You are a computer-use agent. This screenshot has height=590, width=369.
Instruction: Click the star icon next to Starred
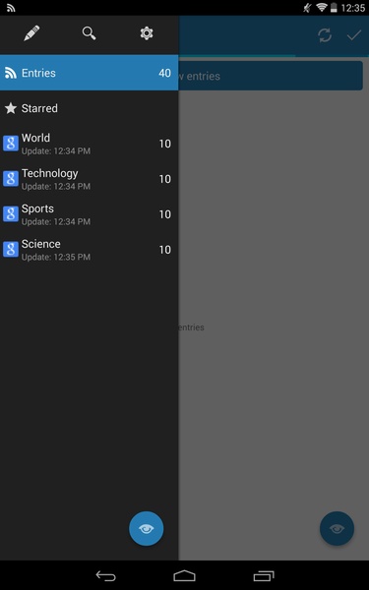[x=11, y=108]
